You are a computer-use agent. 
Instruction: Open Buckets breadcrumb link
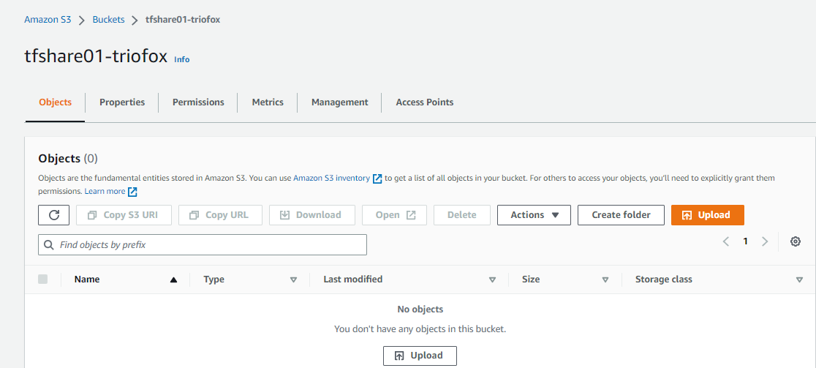[x=109, y=20]
